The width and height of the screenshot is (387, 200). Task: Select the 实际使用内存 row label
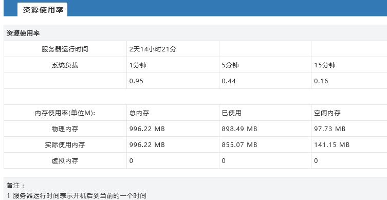click(65, 144)
